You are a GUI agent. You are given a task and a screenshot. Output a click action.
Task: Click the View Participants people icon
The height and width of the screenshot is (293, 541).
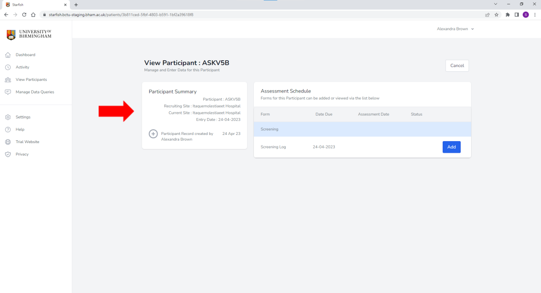point(8,80)
